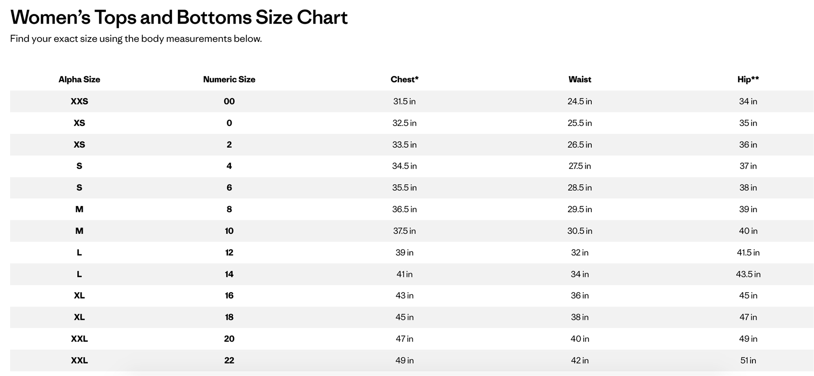Select the Chest* column header
Screen dimensions: 814x376
404,79
